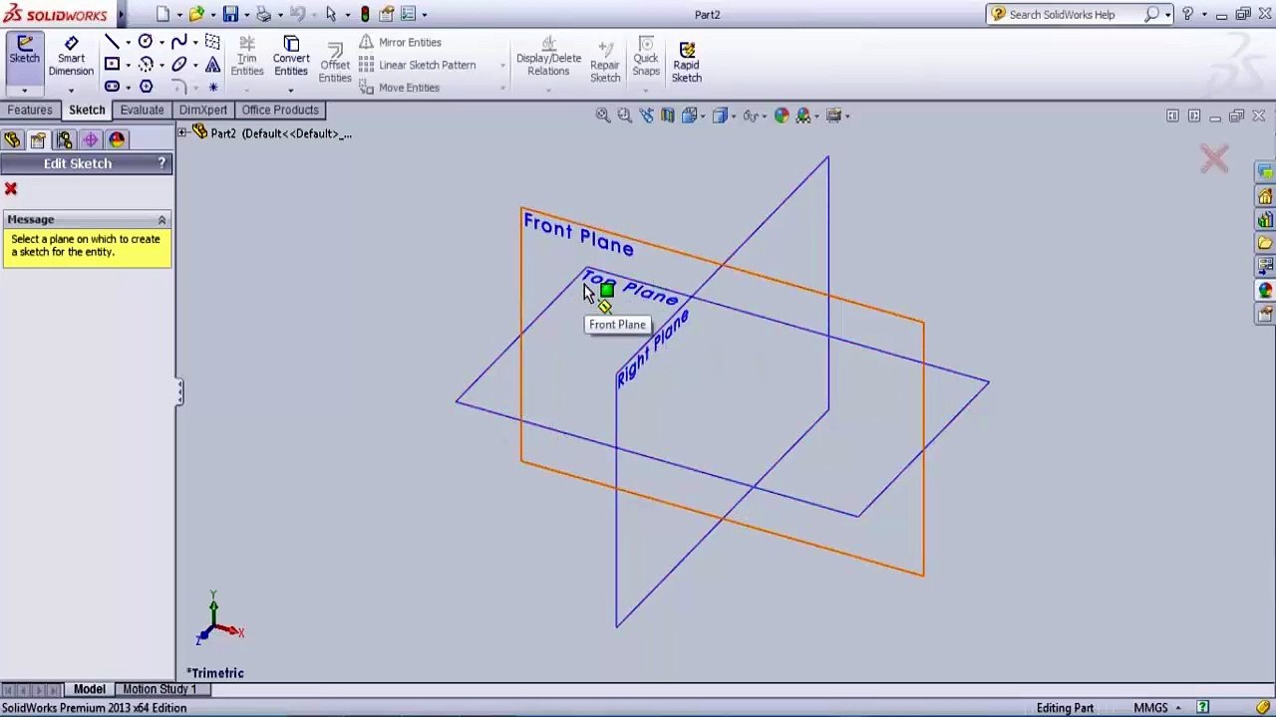This screenshot has height=717, width=1276.
Task: Switch to the Sketch tab
Action: [87, 110]
